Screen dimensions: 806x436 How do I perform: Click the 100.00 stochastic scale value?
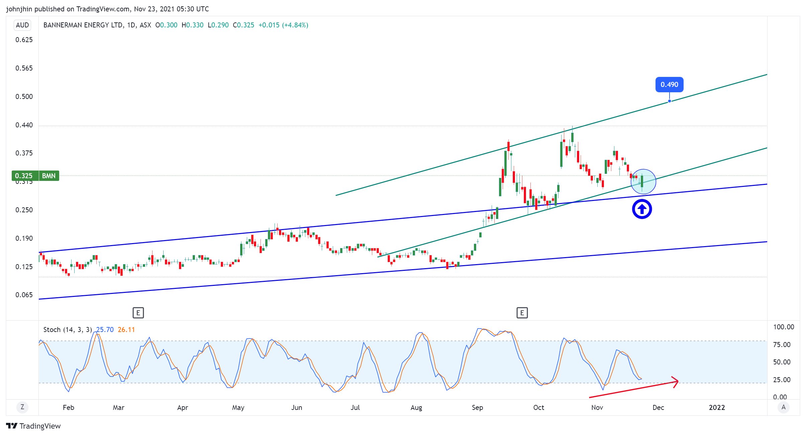783,327
